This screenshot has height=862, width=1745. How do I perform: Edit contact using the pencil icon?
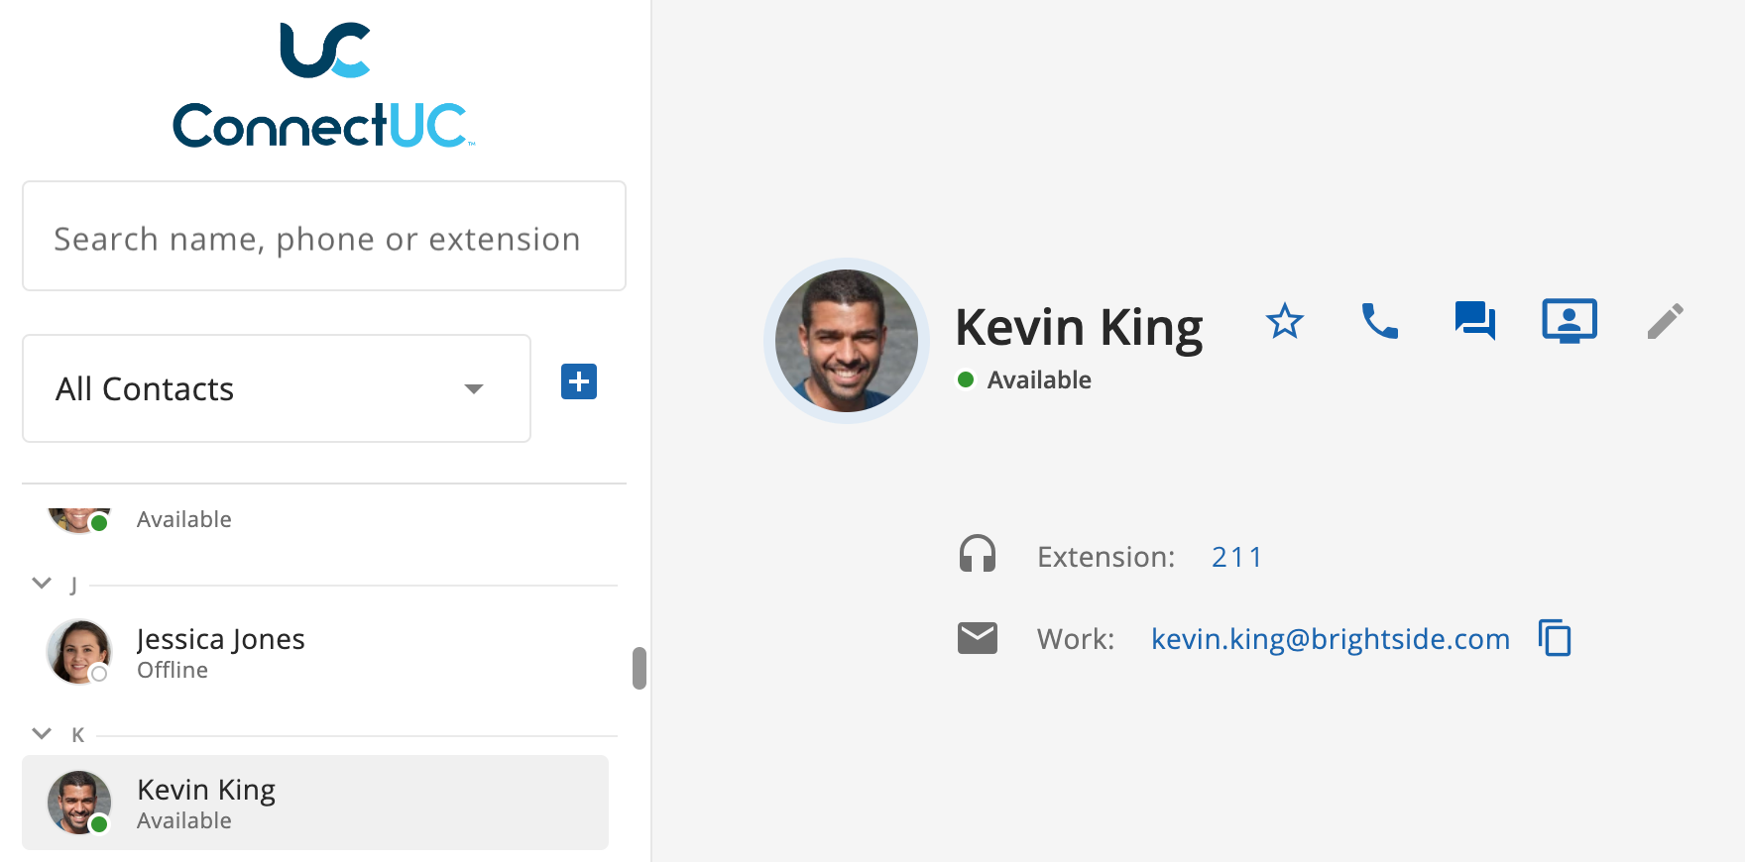point(1665,321)
